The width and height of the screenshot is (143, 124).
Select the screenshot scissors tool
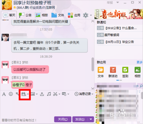pyautogui.click(x=55, y=94)
